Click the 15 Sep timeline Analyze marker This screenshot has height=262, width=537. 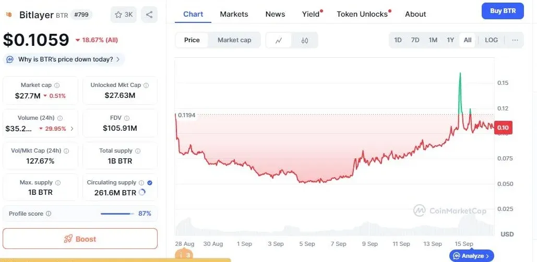471,256
